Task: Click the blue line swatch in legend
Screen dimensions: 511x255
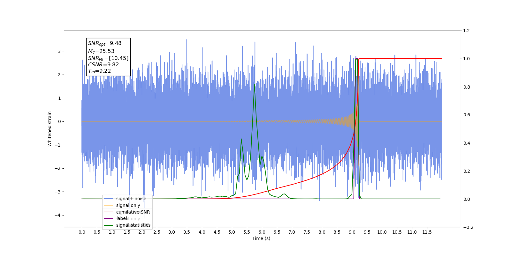Action: coord(109,199)
